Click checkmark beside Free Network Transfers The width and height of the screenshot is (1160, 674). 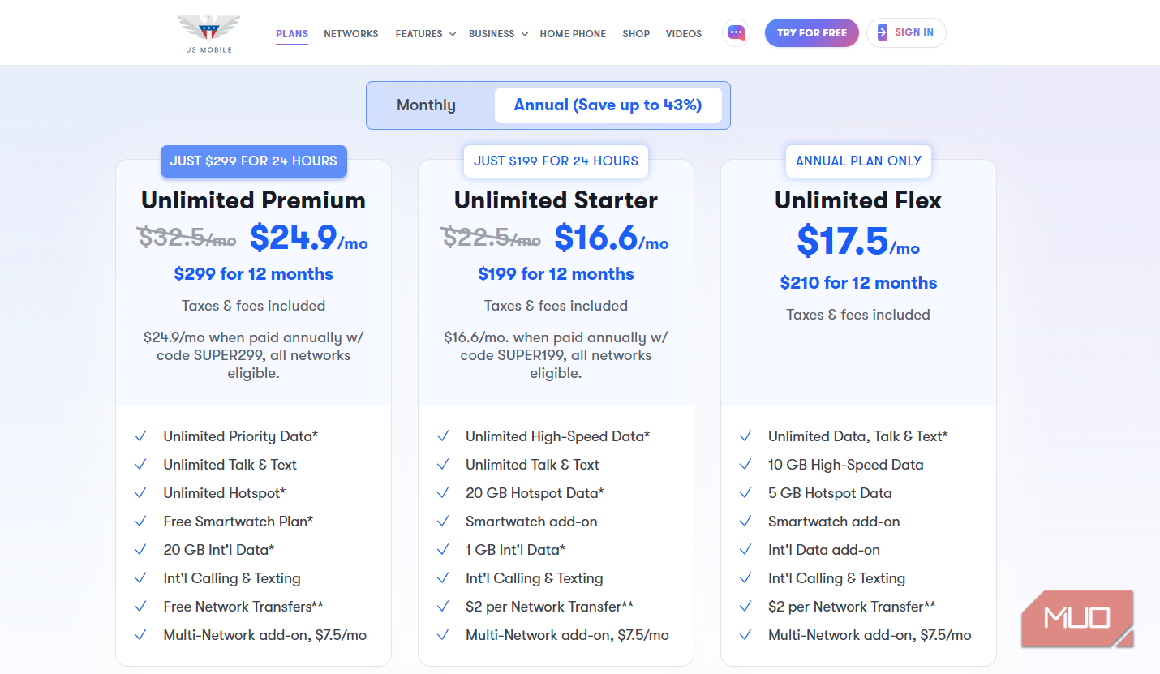[140, 607]
